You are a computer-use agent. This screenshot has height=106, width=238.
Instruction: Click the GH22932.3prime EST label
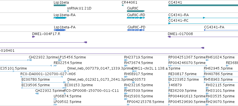click(x=44, y=57)
